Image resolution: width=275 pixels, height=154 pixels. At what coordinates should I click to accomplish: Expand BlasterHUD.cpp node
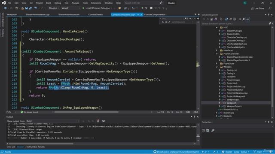pos(220,31)
